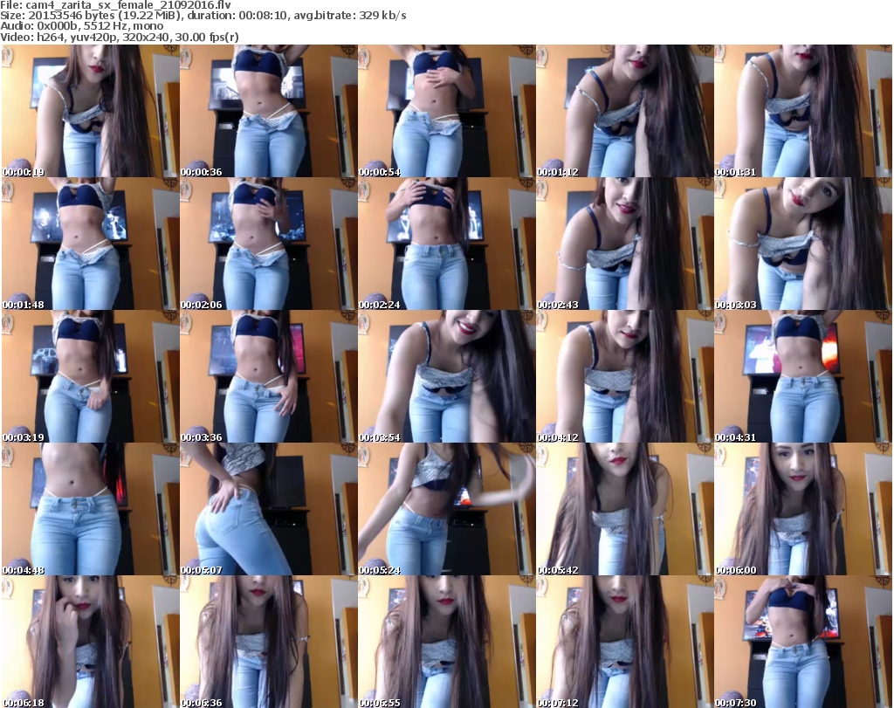The image size is (894, 708).
Task: Select the frame at 00:05:24
Action: [x=446, y=509]
